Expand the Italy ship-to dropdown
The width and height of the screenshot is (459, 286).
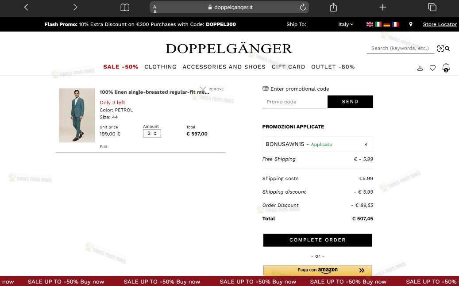[x=346, y=24]
